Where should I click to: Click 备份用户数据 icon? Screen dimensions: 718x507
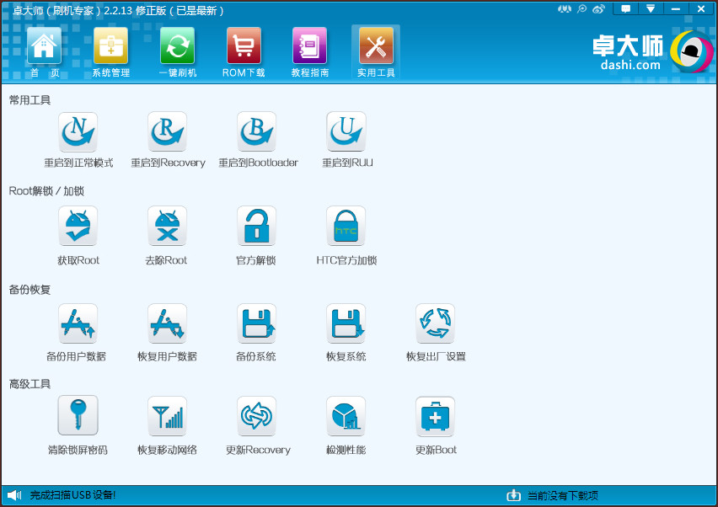(x=78, y=323)
